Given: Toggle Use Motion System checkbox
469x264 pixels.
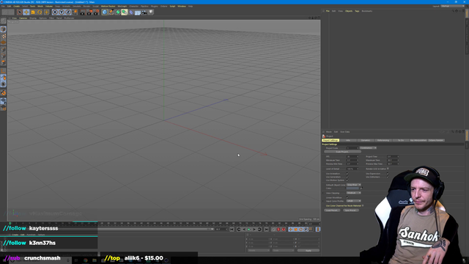Looking at the screenshot, I should tap(347, 180).
